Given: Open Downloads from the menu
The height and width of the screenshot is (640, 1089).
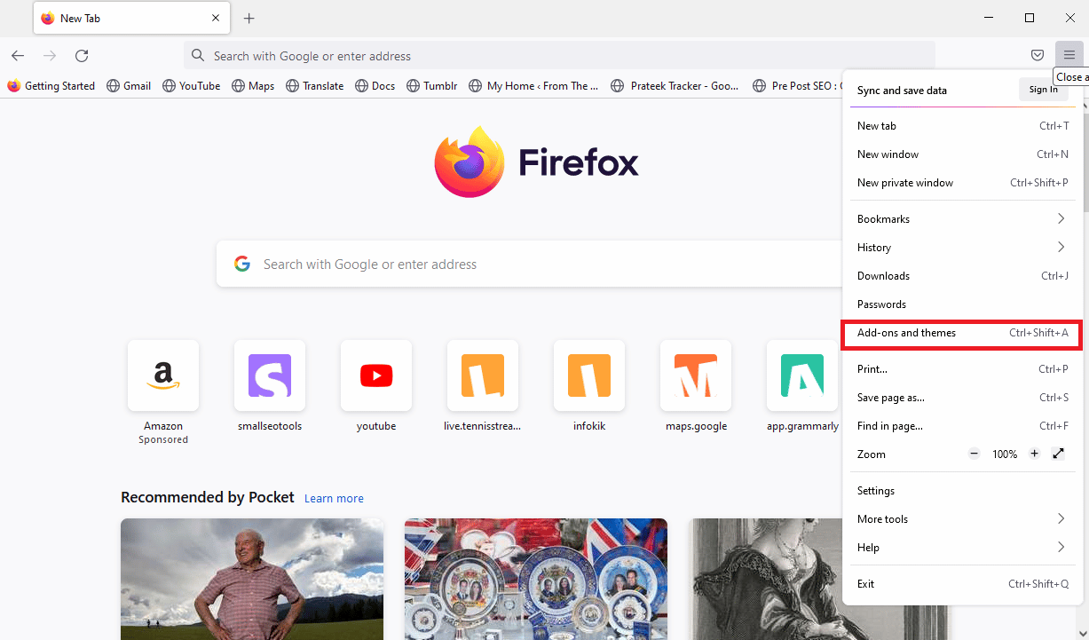Looking at the screenshot, I should [962, 275].
